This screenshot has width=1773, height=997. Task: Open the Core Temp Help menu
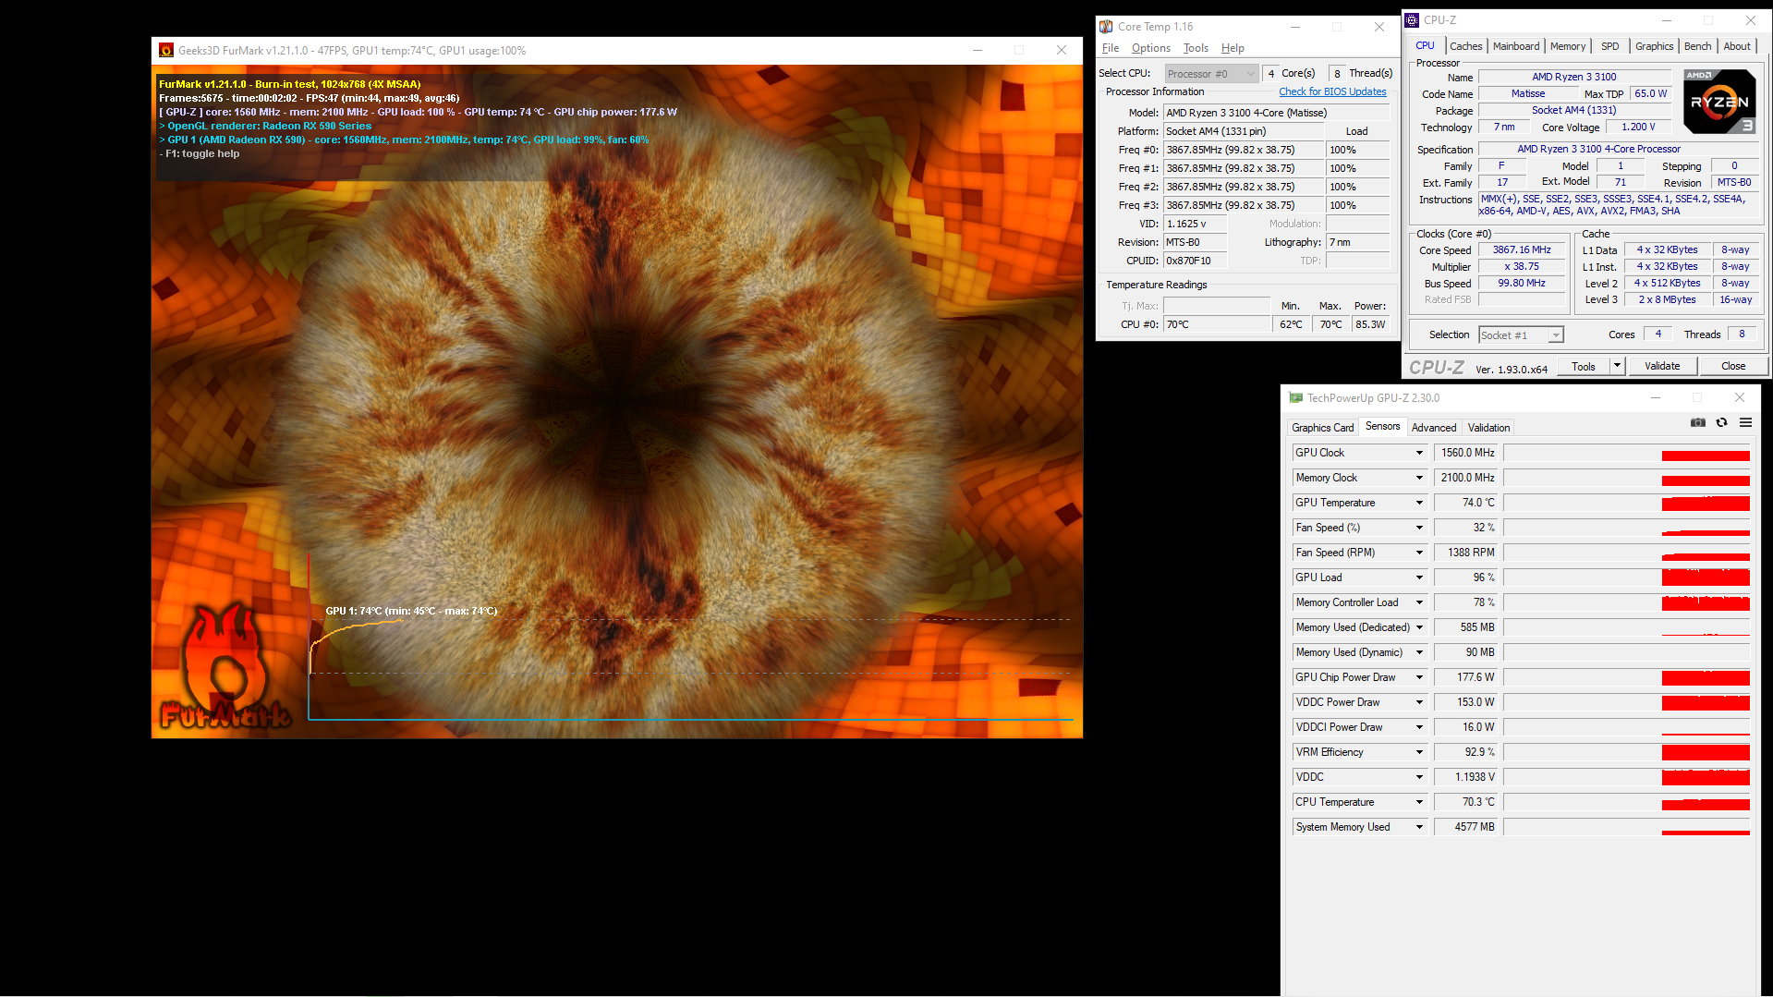1233,48
